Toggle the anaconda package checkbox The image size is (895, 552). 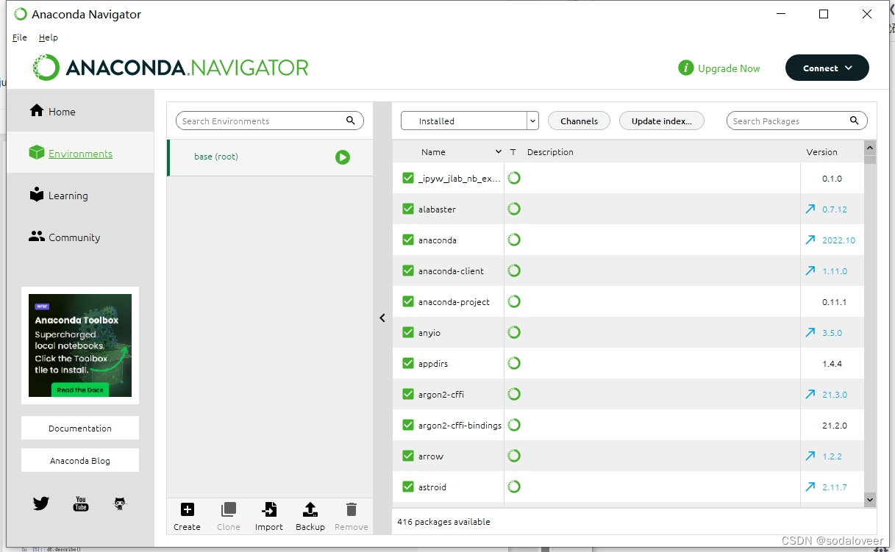pos(408,240)
